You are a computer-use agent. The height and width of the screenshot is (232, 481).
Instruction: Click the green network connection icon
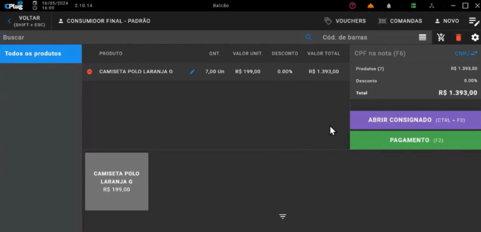pos(431,6)
